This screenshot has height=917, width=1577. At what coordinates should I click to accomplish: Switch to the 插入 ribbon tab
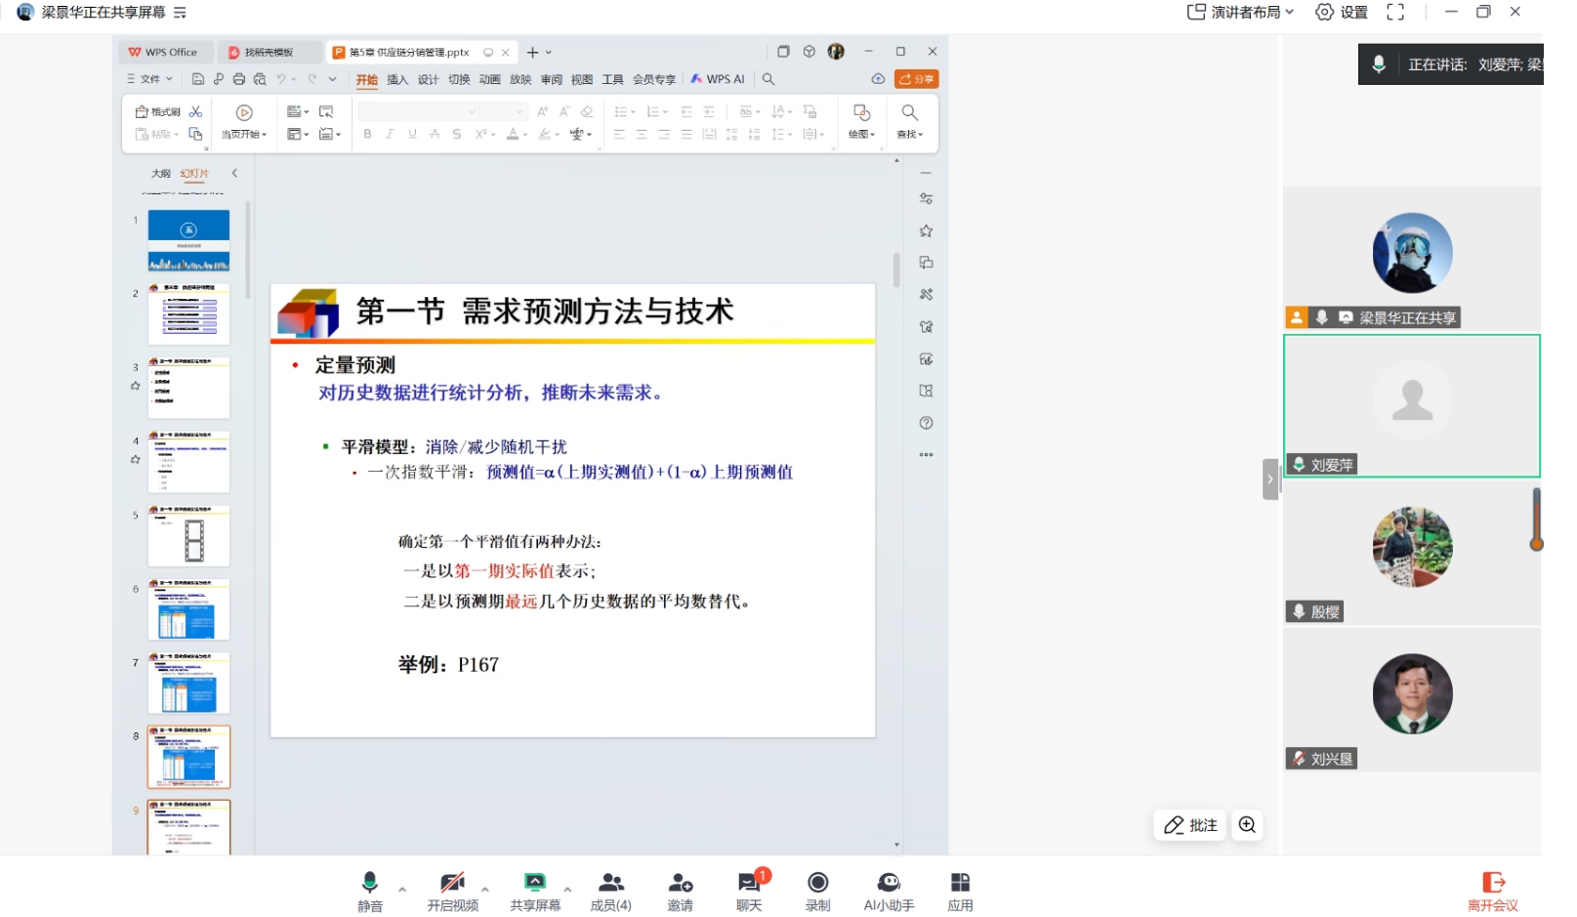tap(397, 80)
